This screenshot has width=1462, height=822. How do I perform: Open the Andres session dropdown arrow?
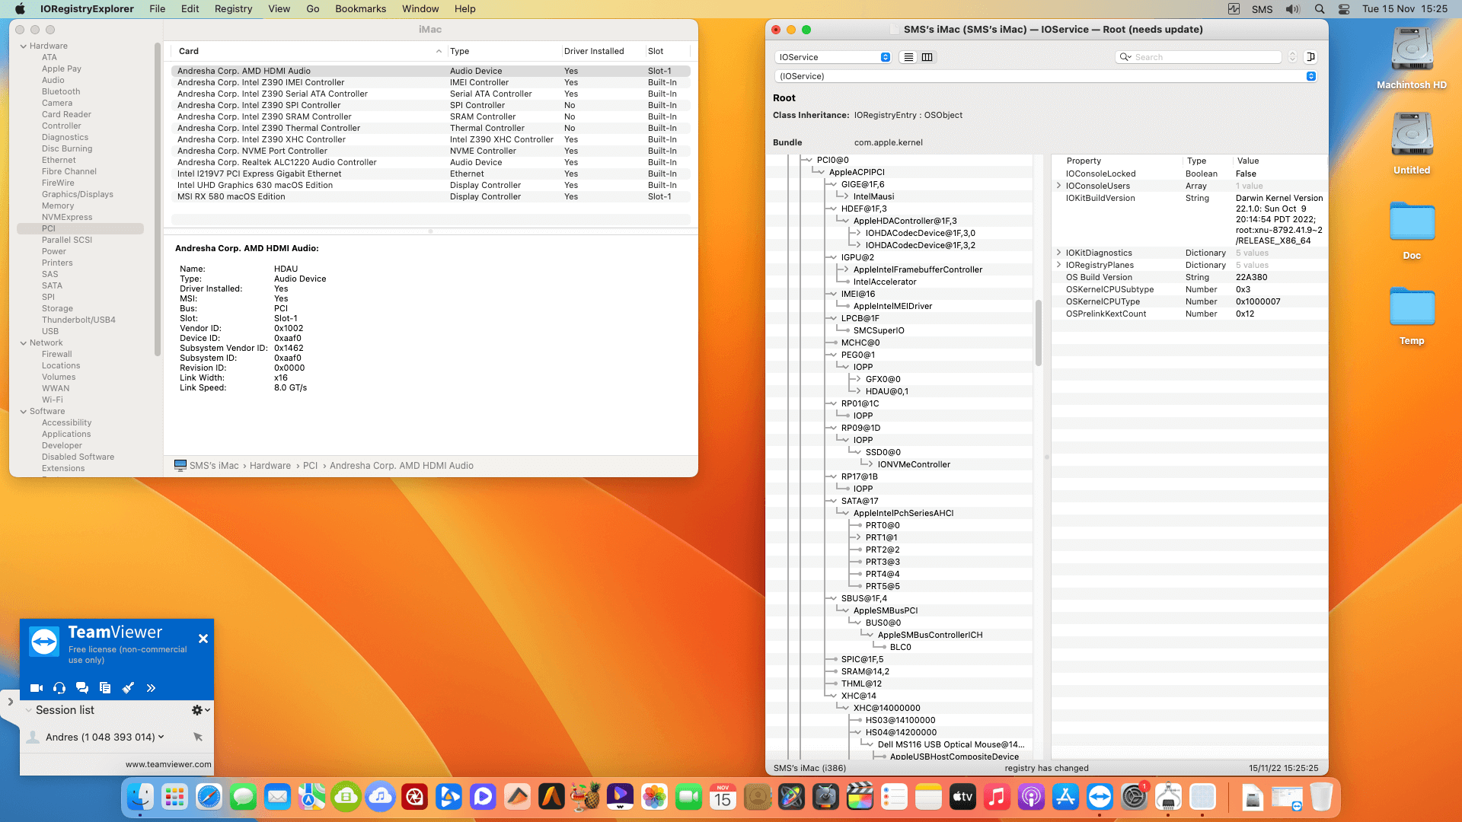(161, 737)
